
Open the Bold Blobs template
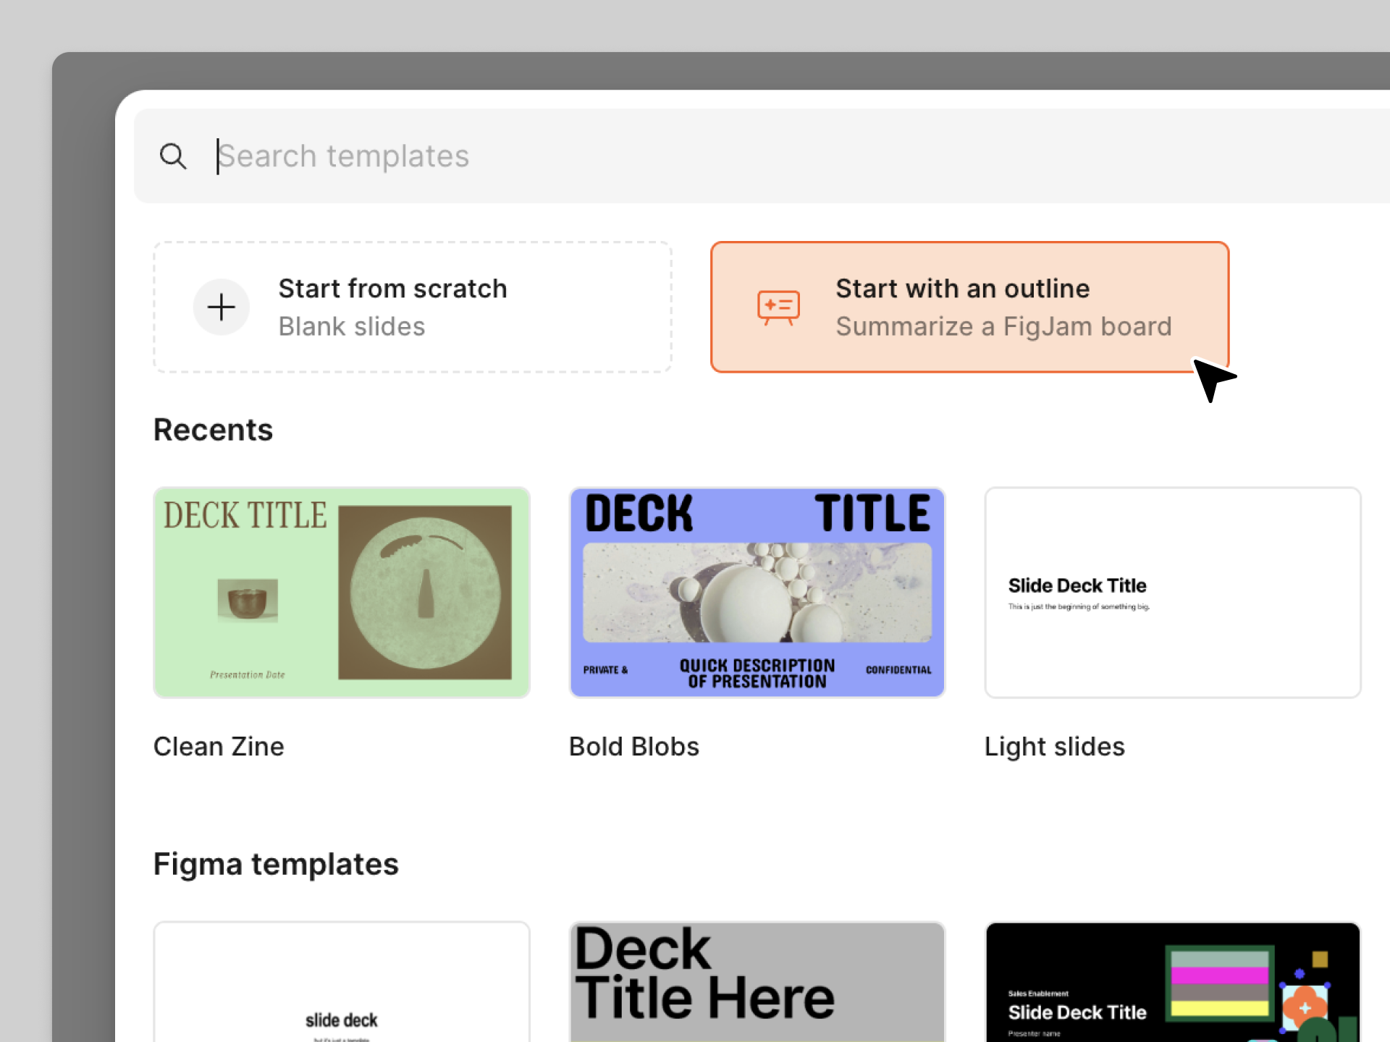point(757,592)
